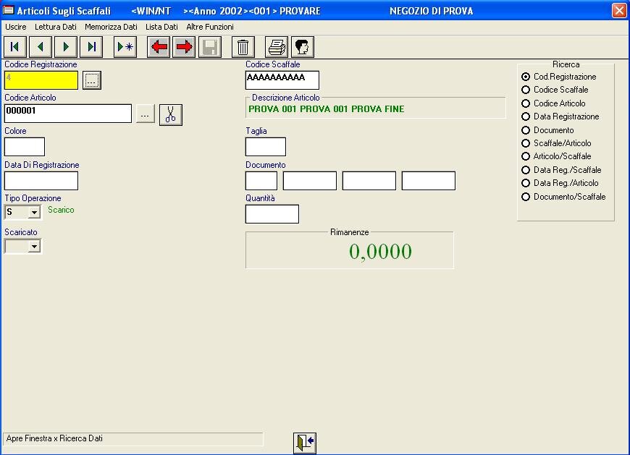Expand the Tipo Operazione dropdown
The width and height of the screenshot is (630, 455).
tap(34, 213)
